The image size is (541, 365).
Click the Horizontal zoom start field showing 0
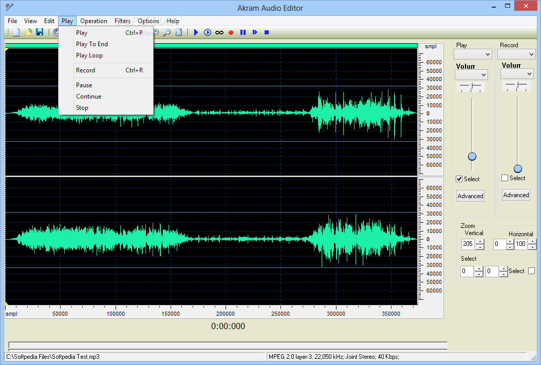pyautogui.click(x=499, y=244)
